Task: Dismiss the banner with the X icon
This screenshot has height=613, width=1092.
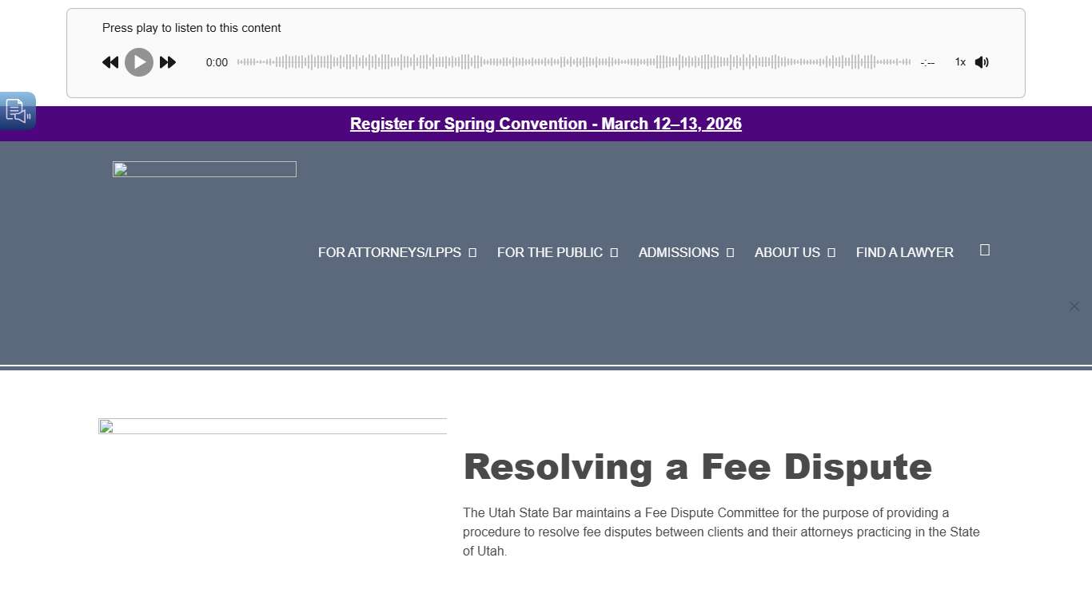Action: pyautogui.click(x=1074, y=306)
